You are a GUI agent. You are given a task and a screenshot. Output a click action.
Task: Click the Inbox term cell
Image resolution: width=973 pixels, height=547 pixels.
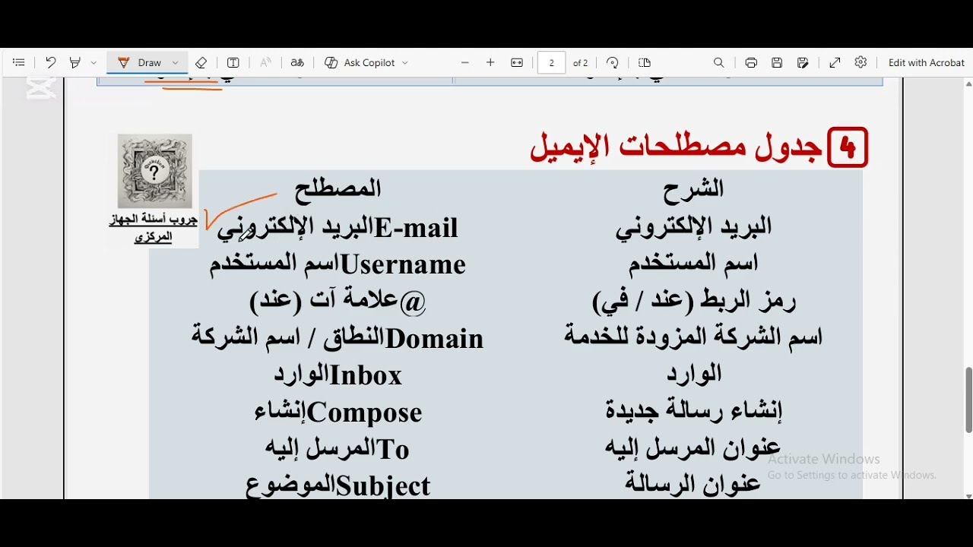click(x=338, y=375)
